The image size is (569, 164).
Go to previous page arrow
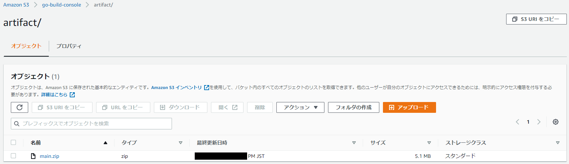517,122
